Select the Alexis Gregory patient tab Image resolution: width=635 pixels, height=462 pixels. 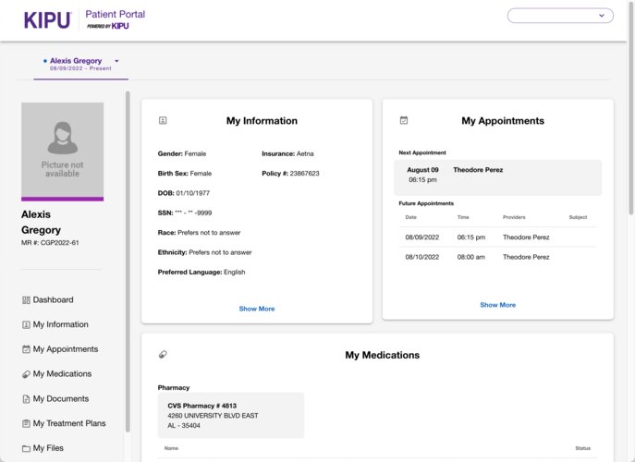coord(76,61)
